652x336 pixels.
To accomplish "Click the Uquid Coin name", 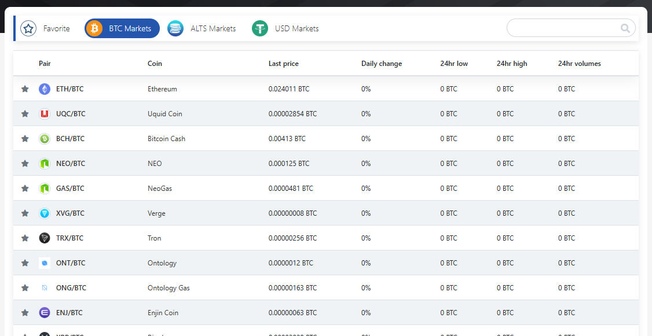I will 164,114.
